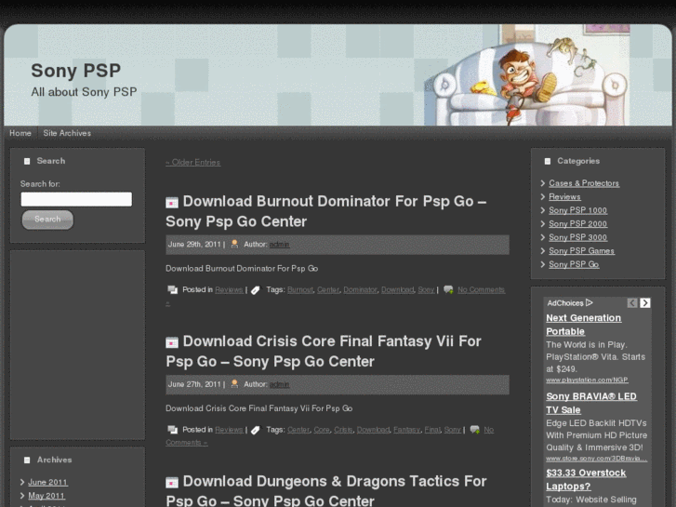Image resolution: width=676 pixels, height=507 pixels.
Task: Focus the Search for input field
Action: pos(76,199)
